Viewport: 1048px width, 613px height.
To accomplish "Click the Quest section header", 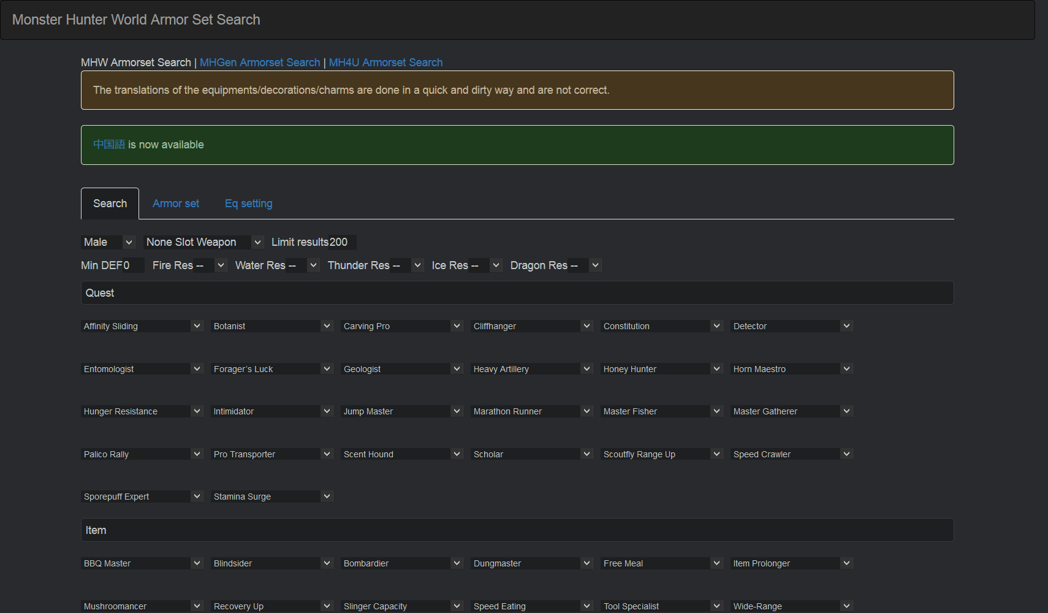I will [517, 293].
